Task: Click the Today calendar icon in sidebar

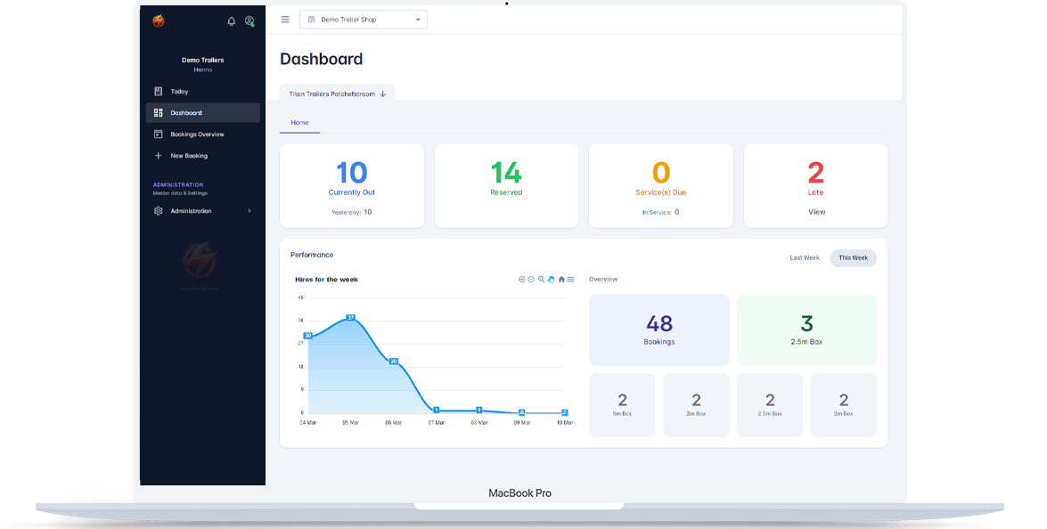Action: [157, 91]
